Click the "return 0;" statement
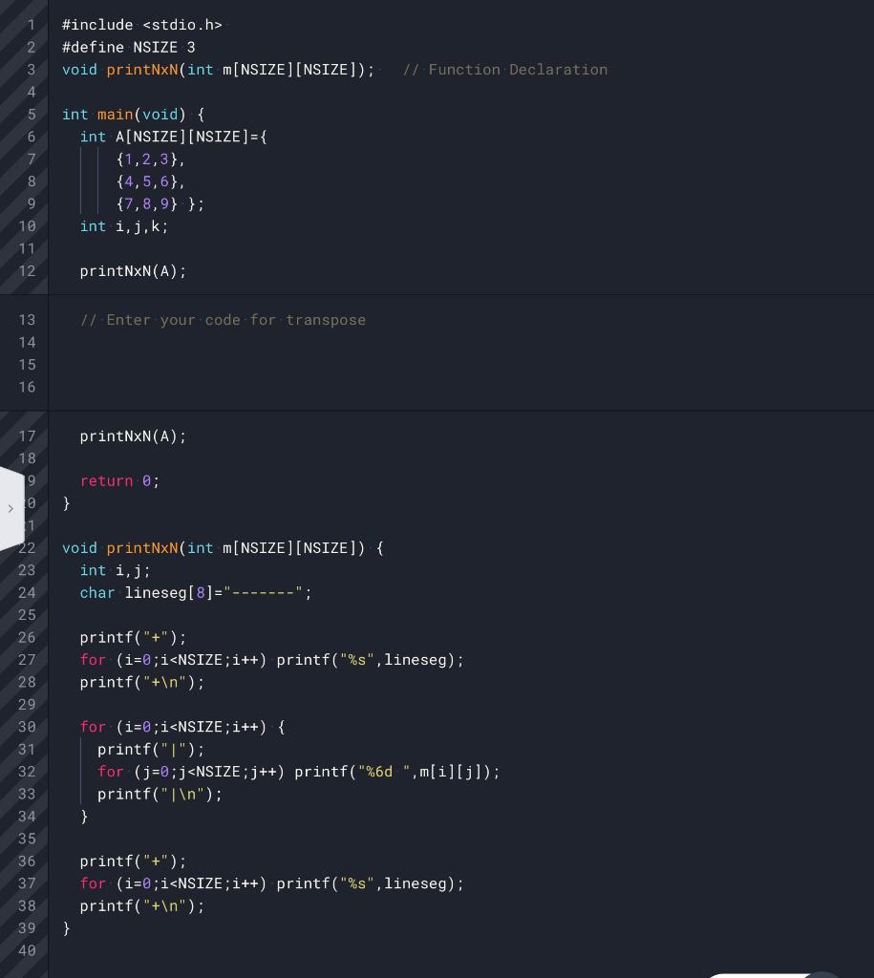 [119, 481]
